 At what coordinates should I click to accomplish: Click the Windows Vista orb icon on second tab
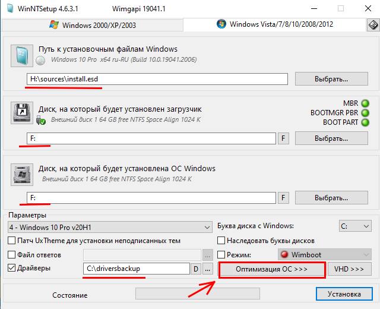click(221, 24)
